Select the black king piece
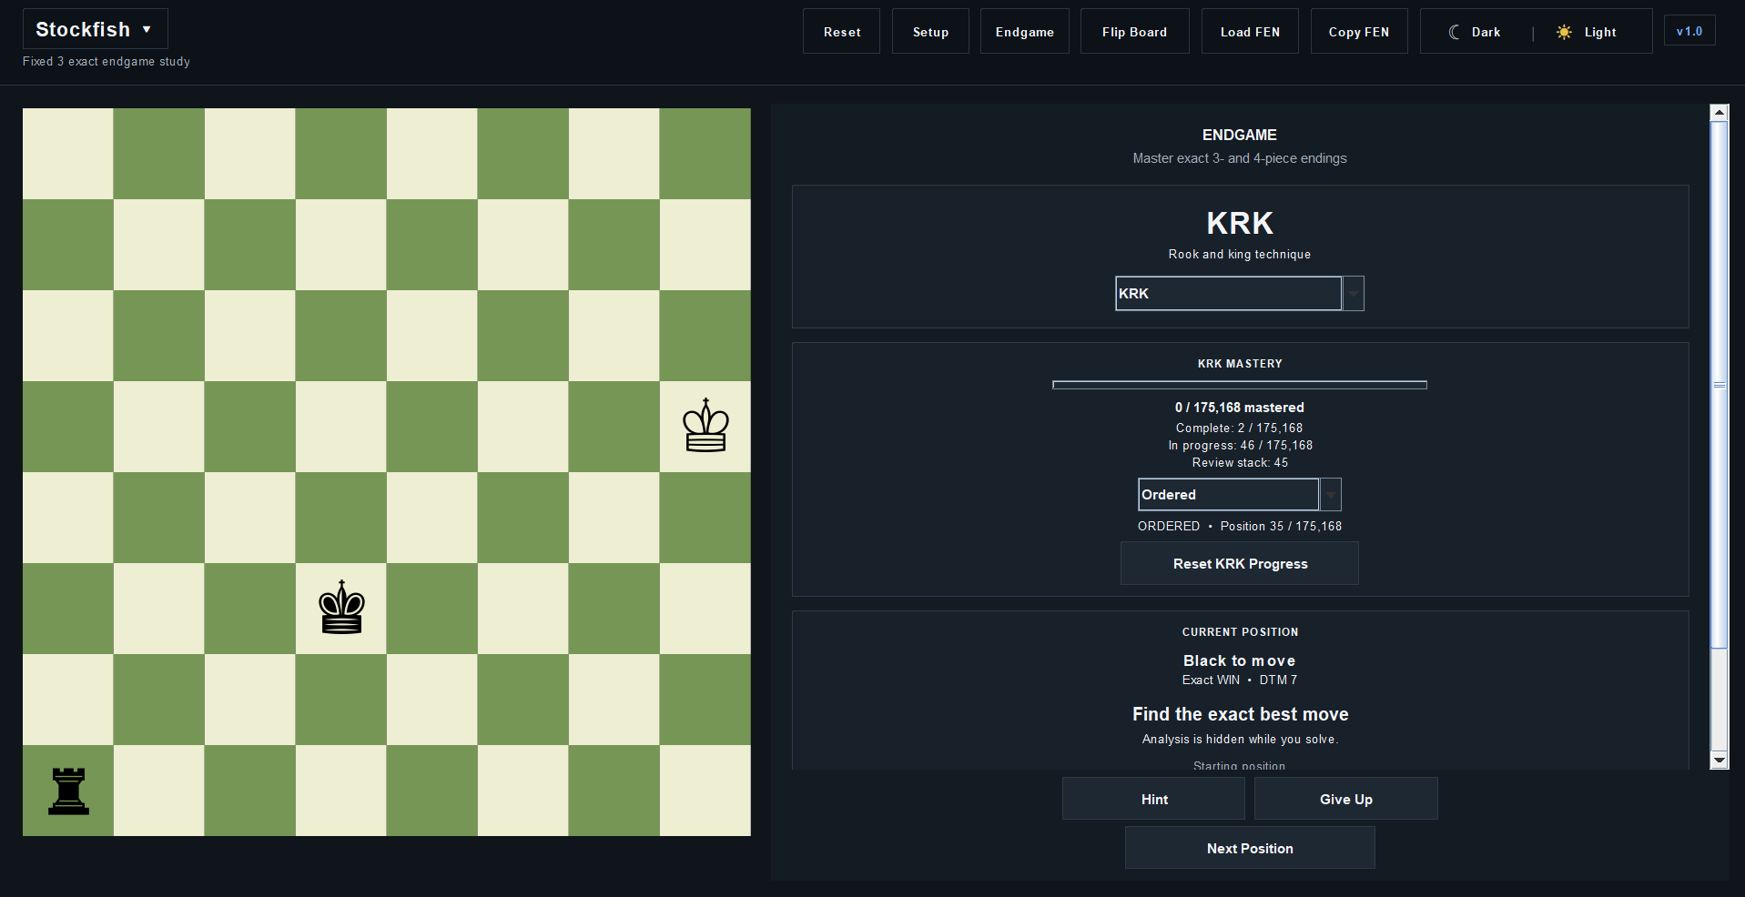1745x897 pixels. coord(341,608)
